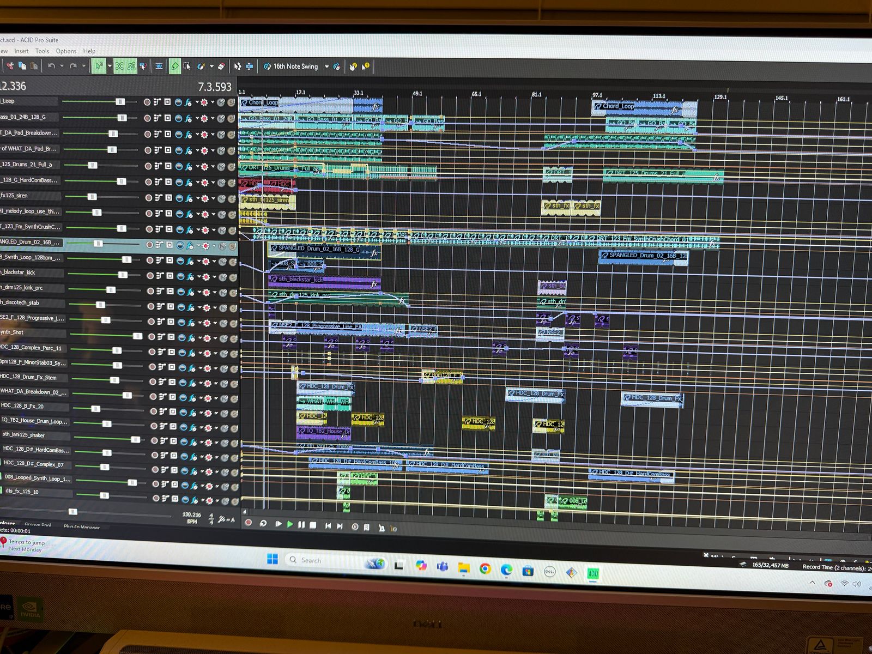Click the volume slider on 125_Drums_21_Full_a track

click(x=93, y=165)
